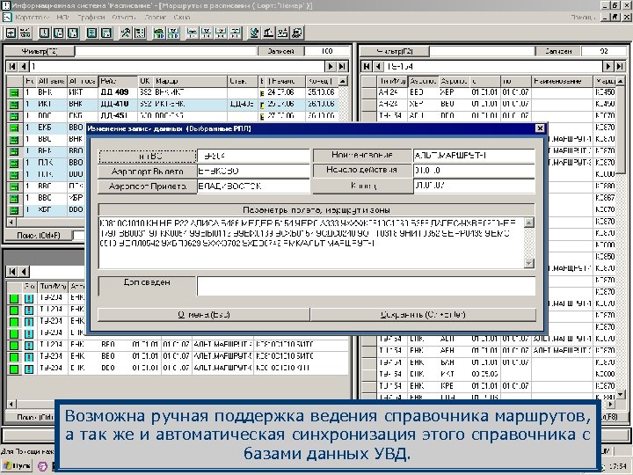Click the Параметры полета, маршрут и зоны header

316,210
